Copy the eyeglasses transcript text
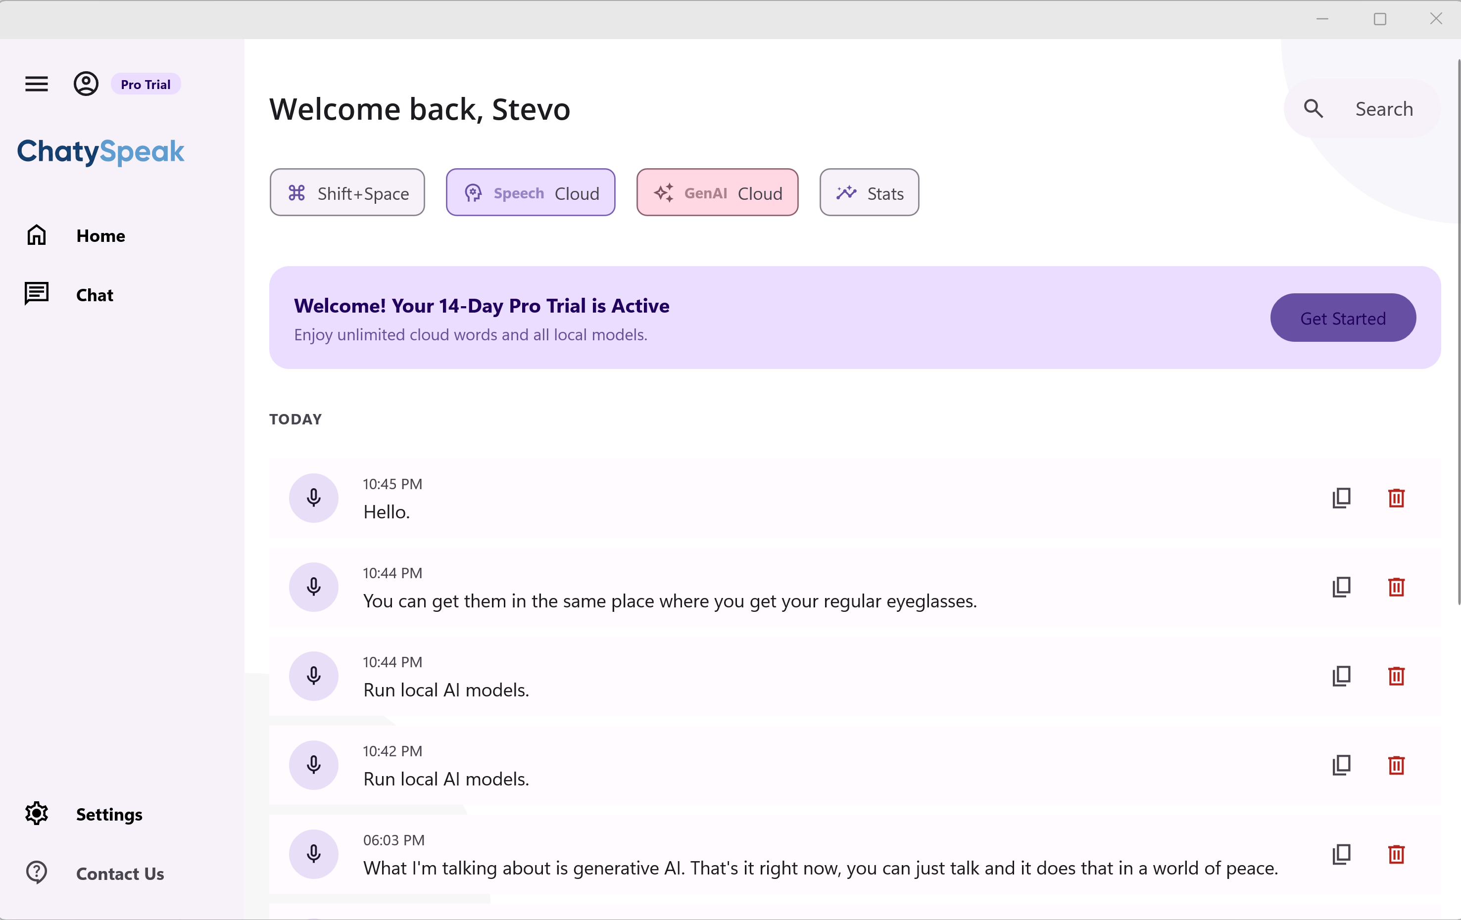This screenshot has height=920, width=1461. pyautogui.click(x=1341, y=587)
